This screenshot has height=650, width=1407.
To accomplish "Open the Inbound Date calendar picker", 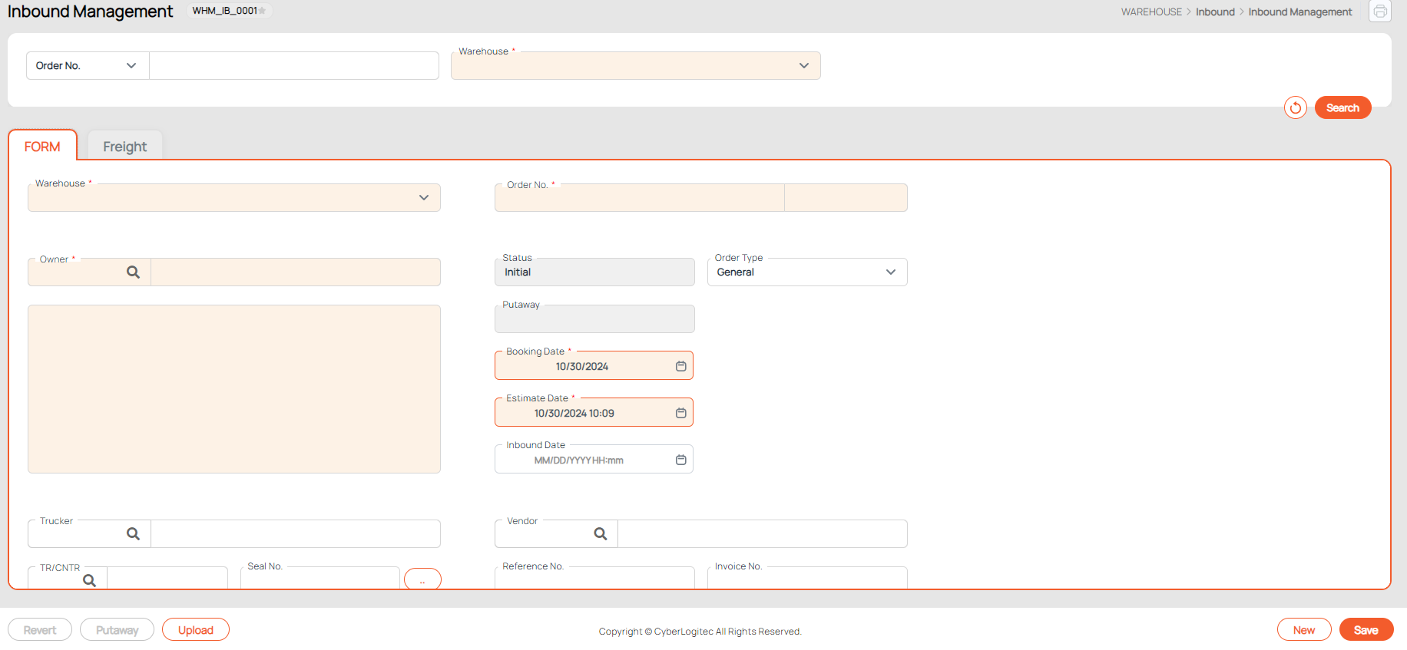I will coord(680,460).
